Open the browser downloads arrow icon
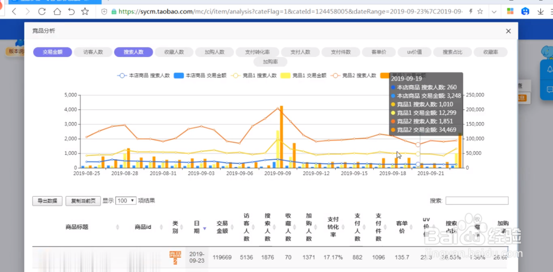 [540, 12]
